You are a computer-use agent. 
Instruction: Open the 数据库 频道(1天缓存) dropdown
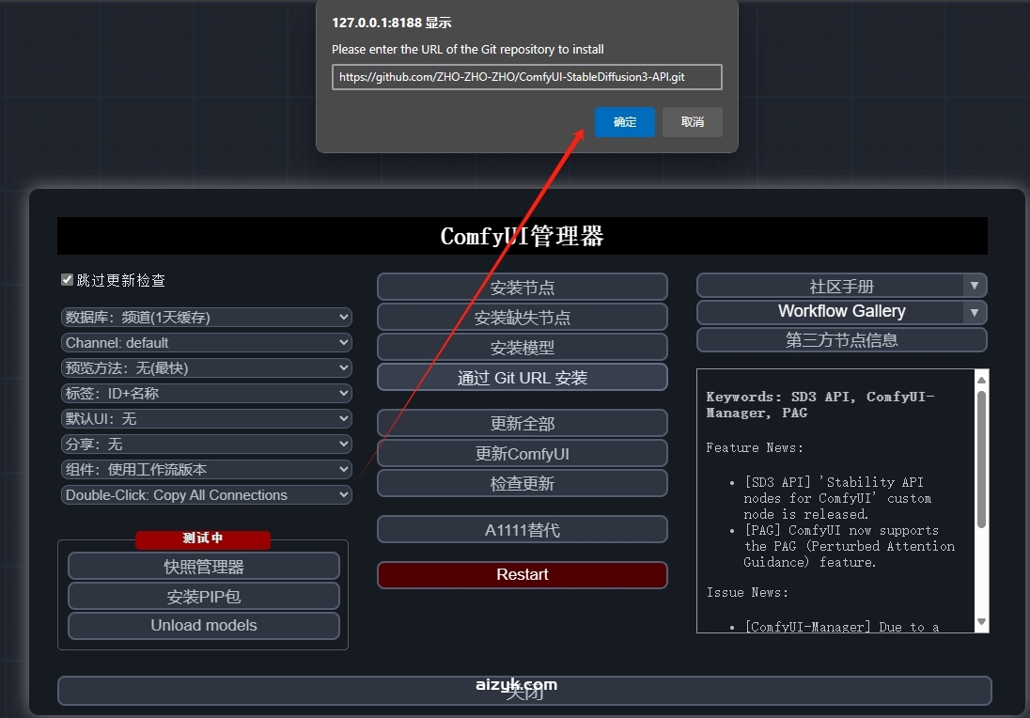click(x=206, y=317)
